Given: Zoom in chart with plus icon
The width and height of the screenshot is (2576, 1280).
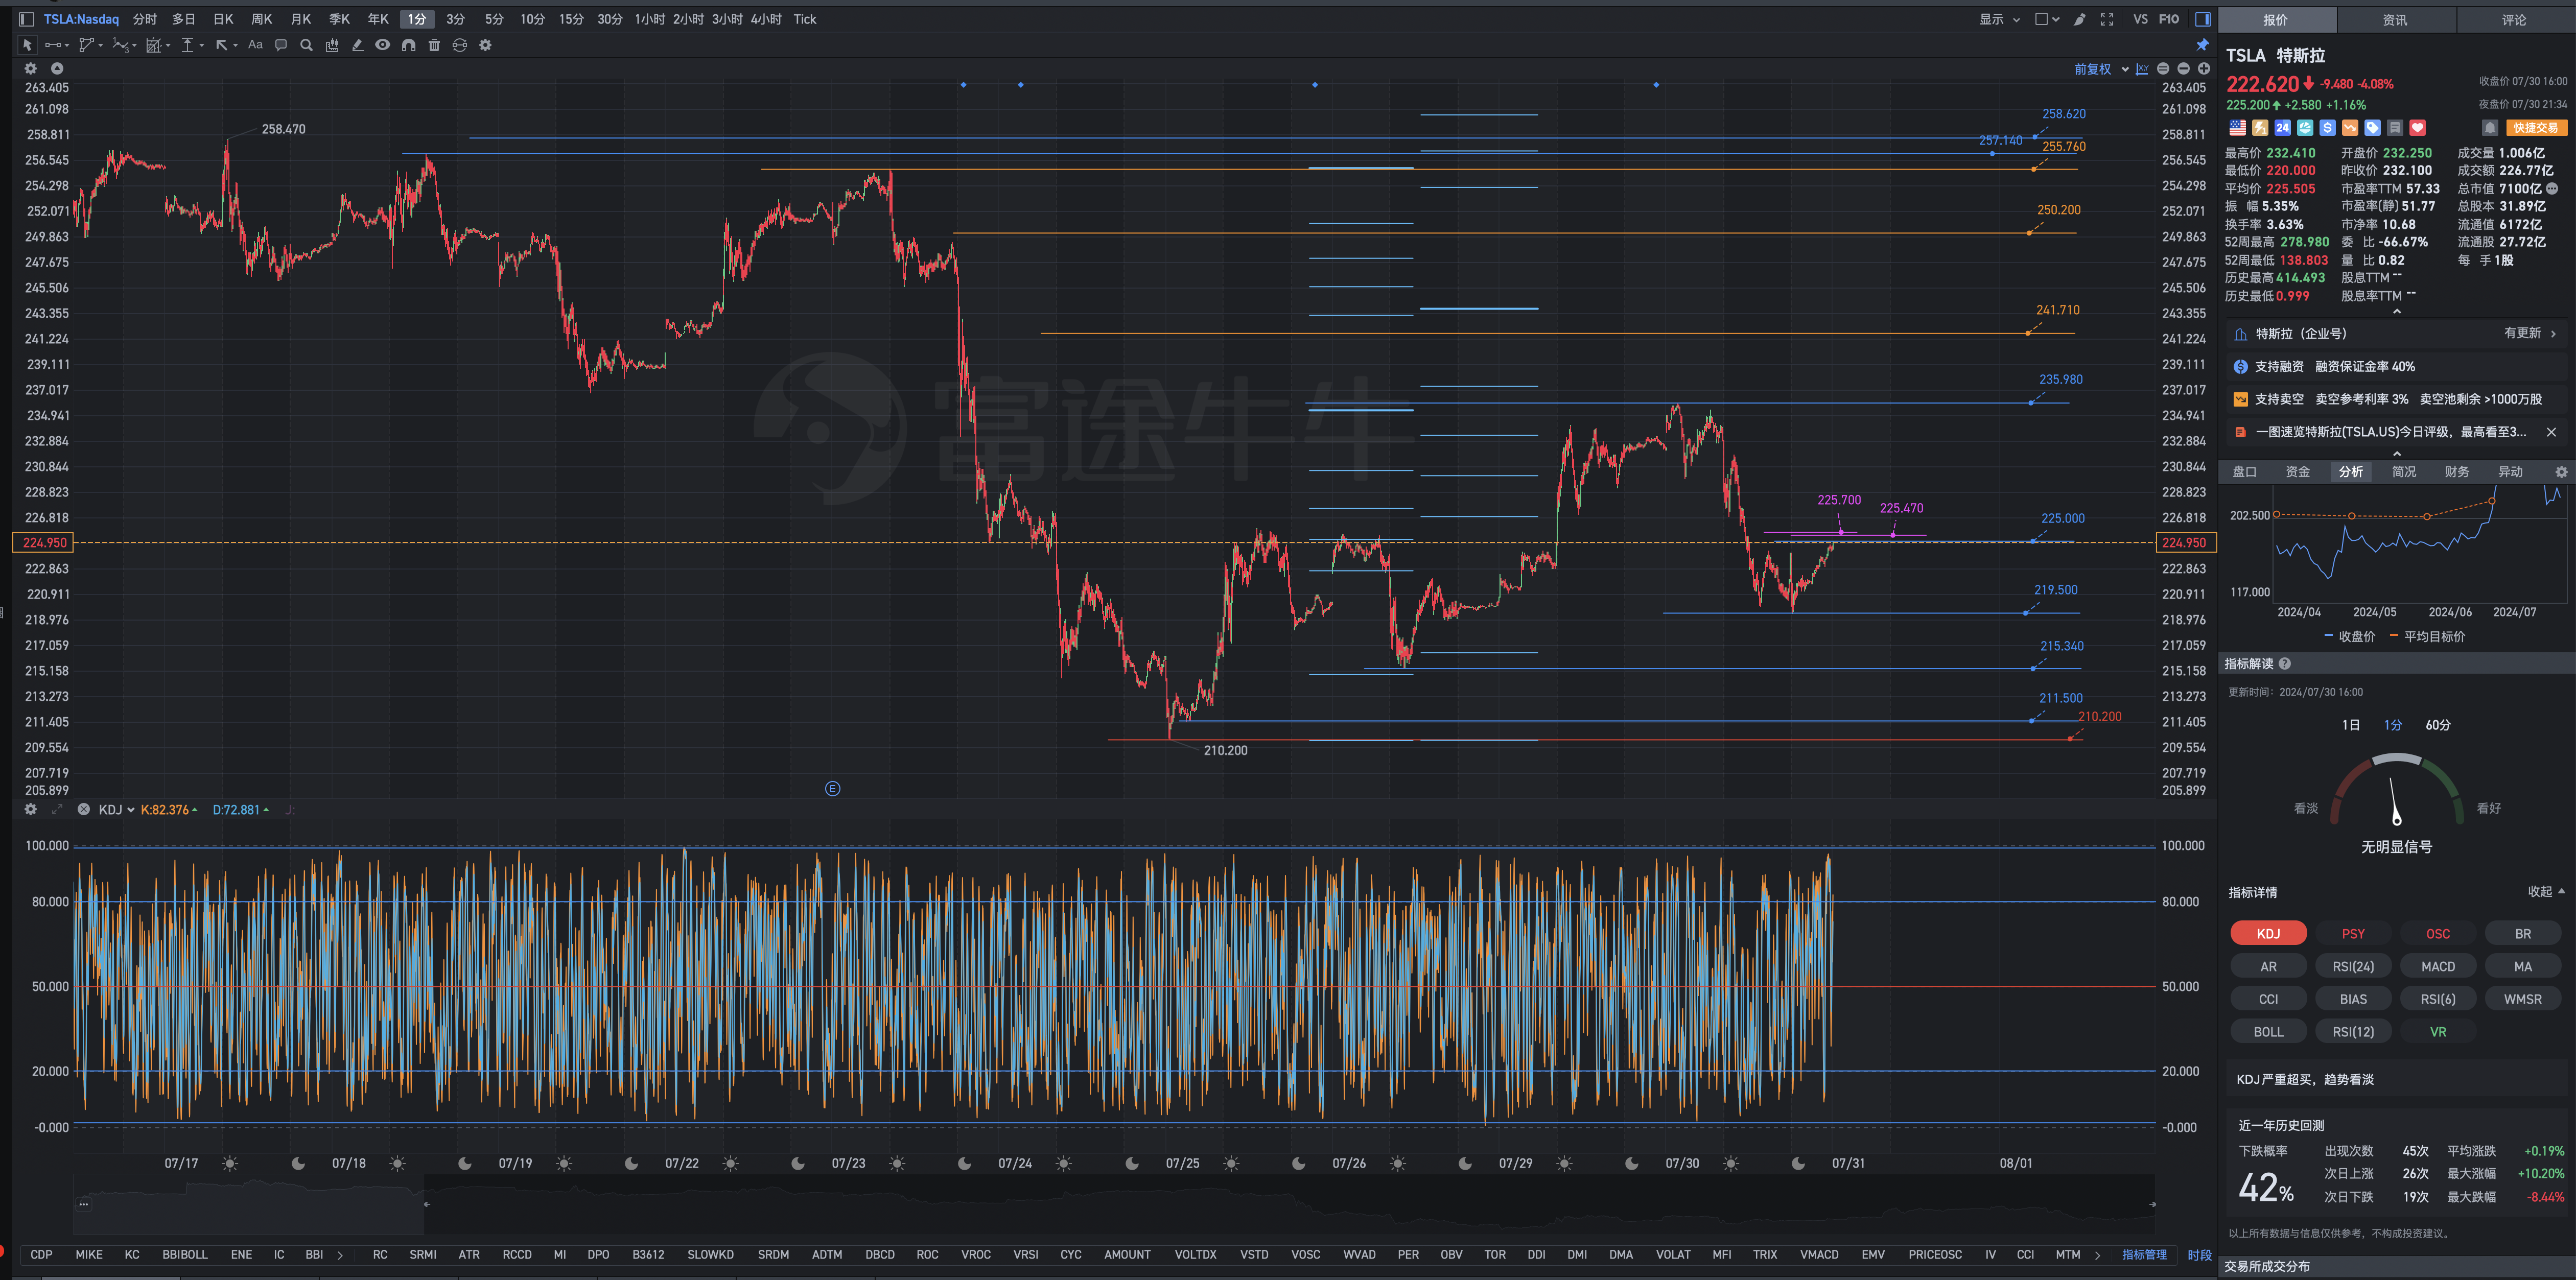Looking at the screenshot, I should tap(2203, 69).
